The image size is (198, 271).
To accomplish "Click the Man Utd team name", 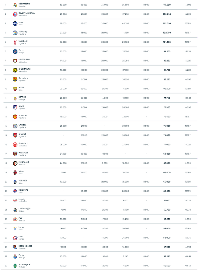I will 23,115.
